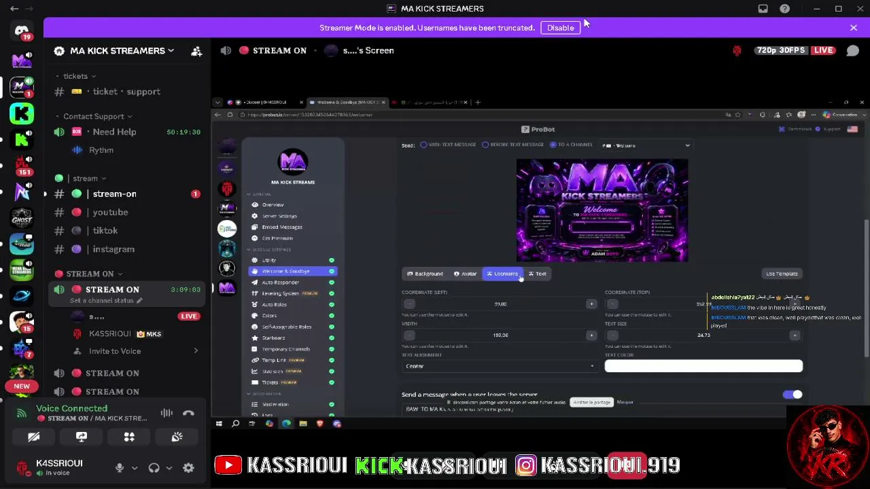Screen dimensions: 870x489
Task: Show chat for the stream
Action: [x=852, y=50]
